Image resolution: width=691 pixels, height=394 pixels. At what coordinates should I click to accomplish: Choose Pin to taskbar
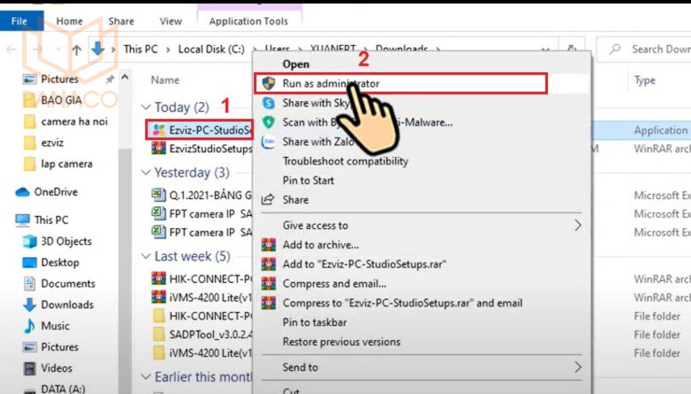(x=315, y=322)
